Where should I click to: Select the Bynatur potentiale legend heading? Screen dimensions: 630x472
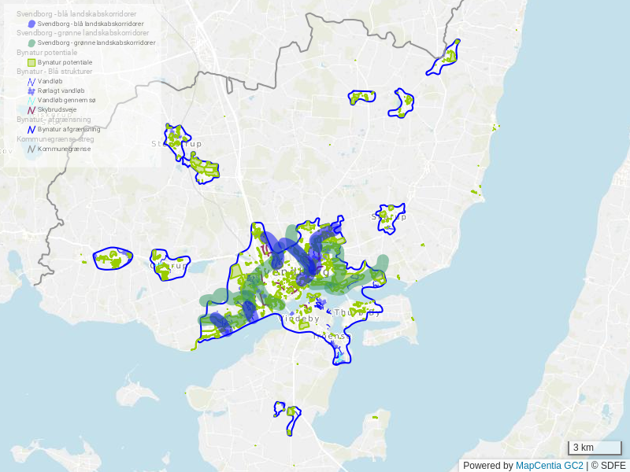point(46,52)
